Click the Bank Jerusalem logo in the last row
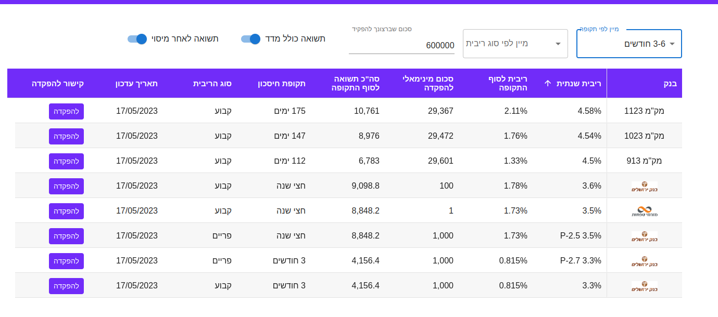The image size is (718, 317). 644,286
